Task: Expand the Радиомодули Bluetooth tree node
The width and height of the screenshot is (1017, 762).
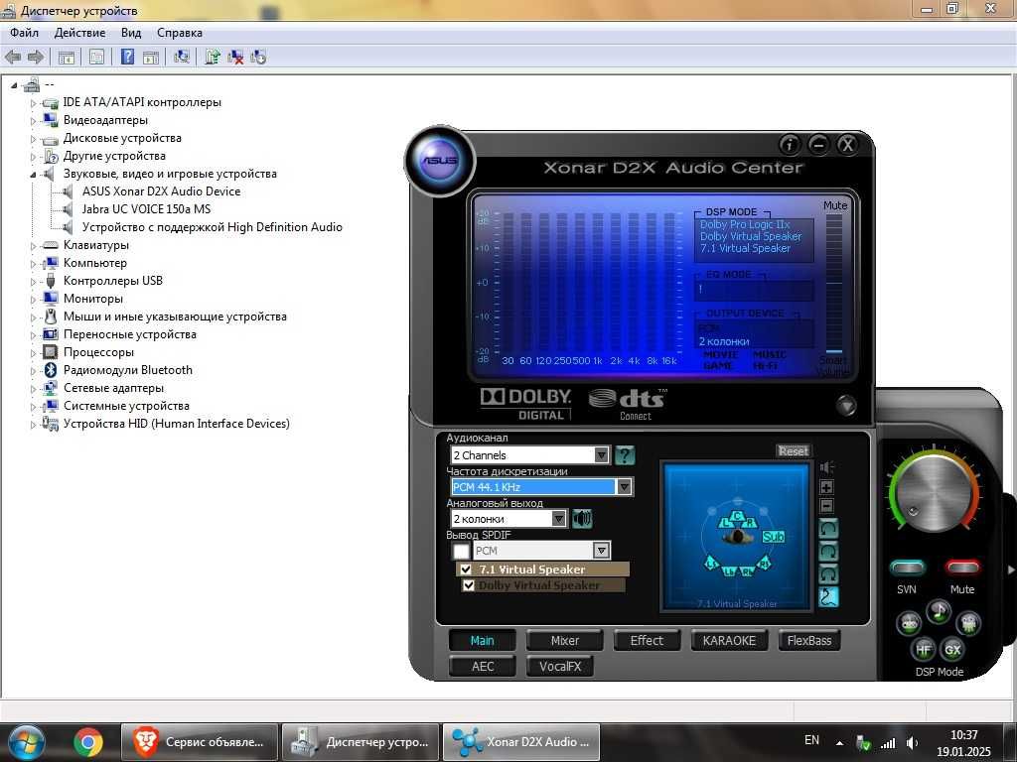Action: coord(33,371)
